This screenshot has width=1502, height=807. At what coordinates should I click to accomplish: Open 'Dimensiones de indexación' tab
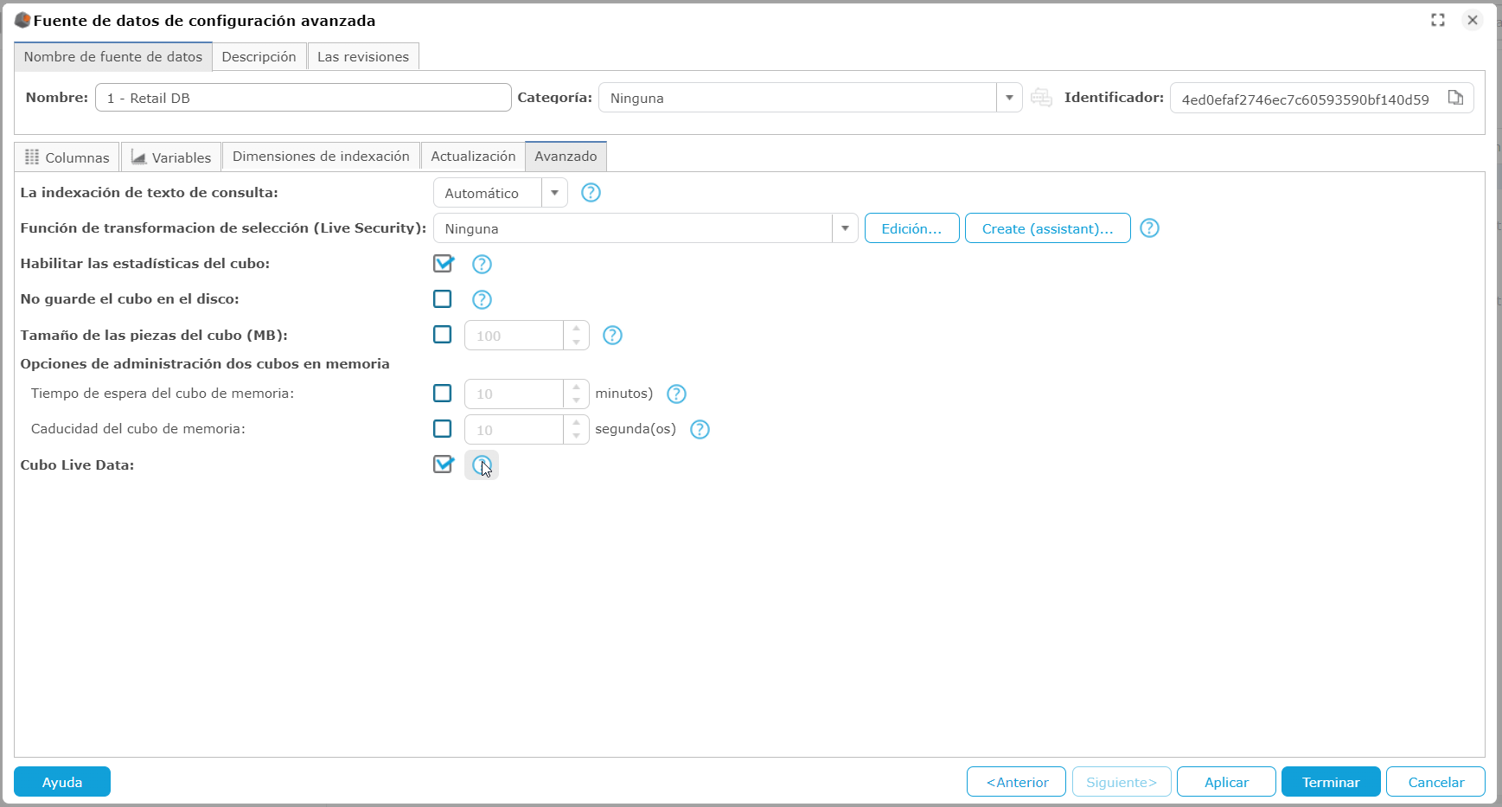(x=321, y=157)
